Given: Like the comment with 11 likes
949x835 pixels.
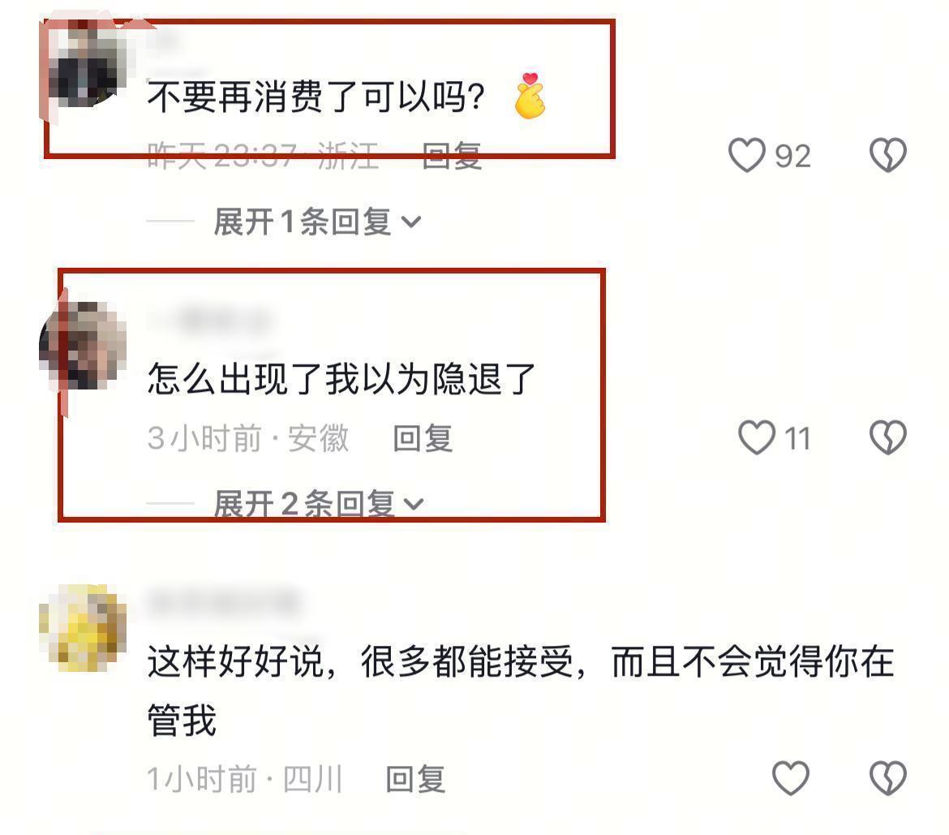Looking at the screenshot, I should pos(757,437).
